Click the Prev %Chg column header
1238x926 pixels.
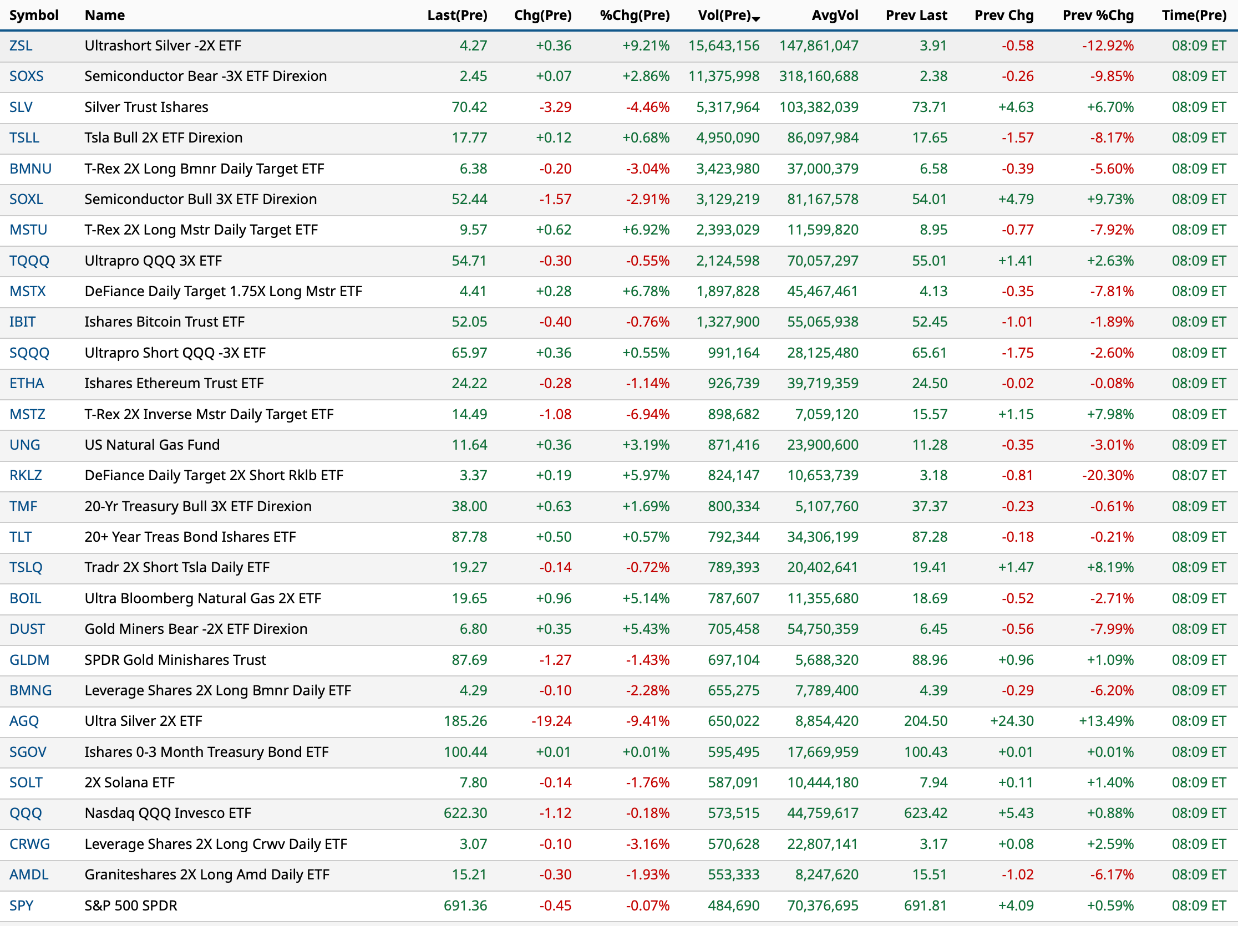(x=1098, y=15)
